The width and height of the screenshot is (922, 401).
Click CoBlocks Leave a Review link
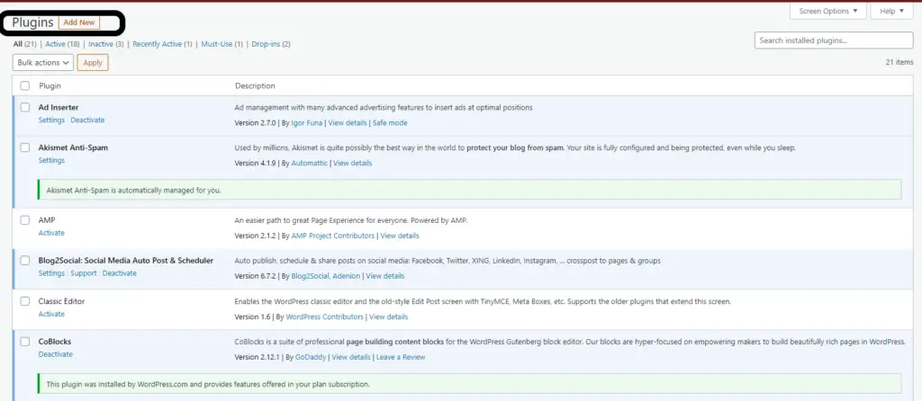[x=401, y=357]
